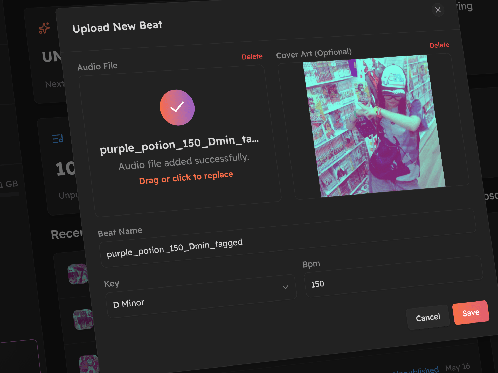Click the cover art image preview
Screen dimensions: 498x373
[x=374, y=126]
